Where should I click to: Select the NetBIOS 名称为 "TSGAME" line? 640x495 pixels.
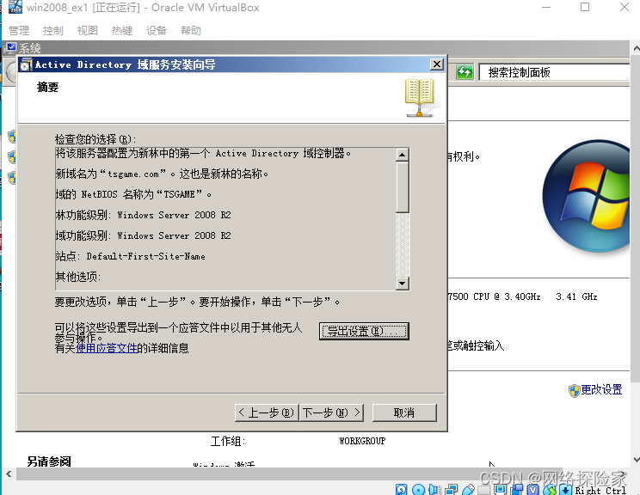coord(133,194)
